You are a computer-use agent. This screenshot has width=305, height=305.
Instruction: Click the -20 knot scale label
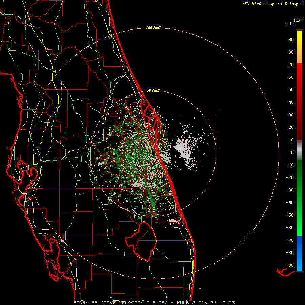[x=290, y=177]
